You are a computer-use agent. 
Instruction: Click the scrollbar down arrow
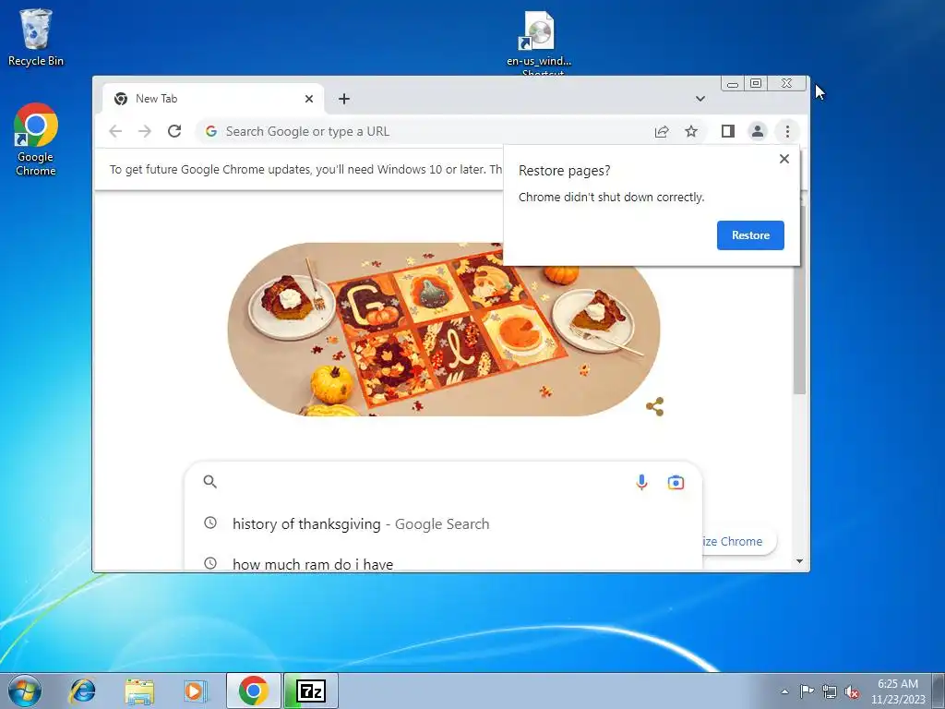(799, 561)
